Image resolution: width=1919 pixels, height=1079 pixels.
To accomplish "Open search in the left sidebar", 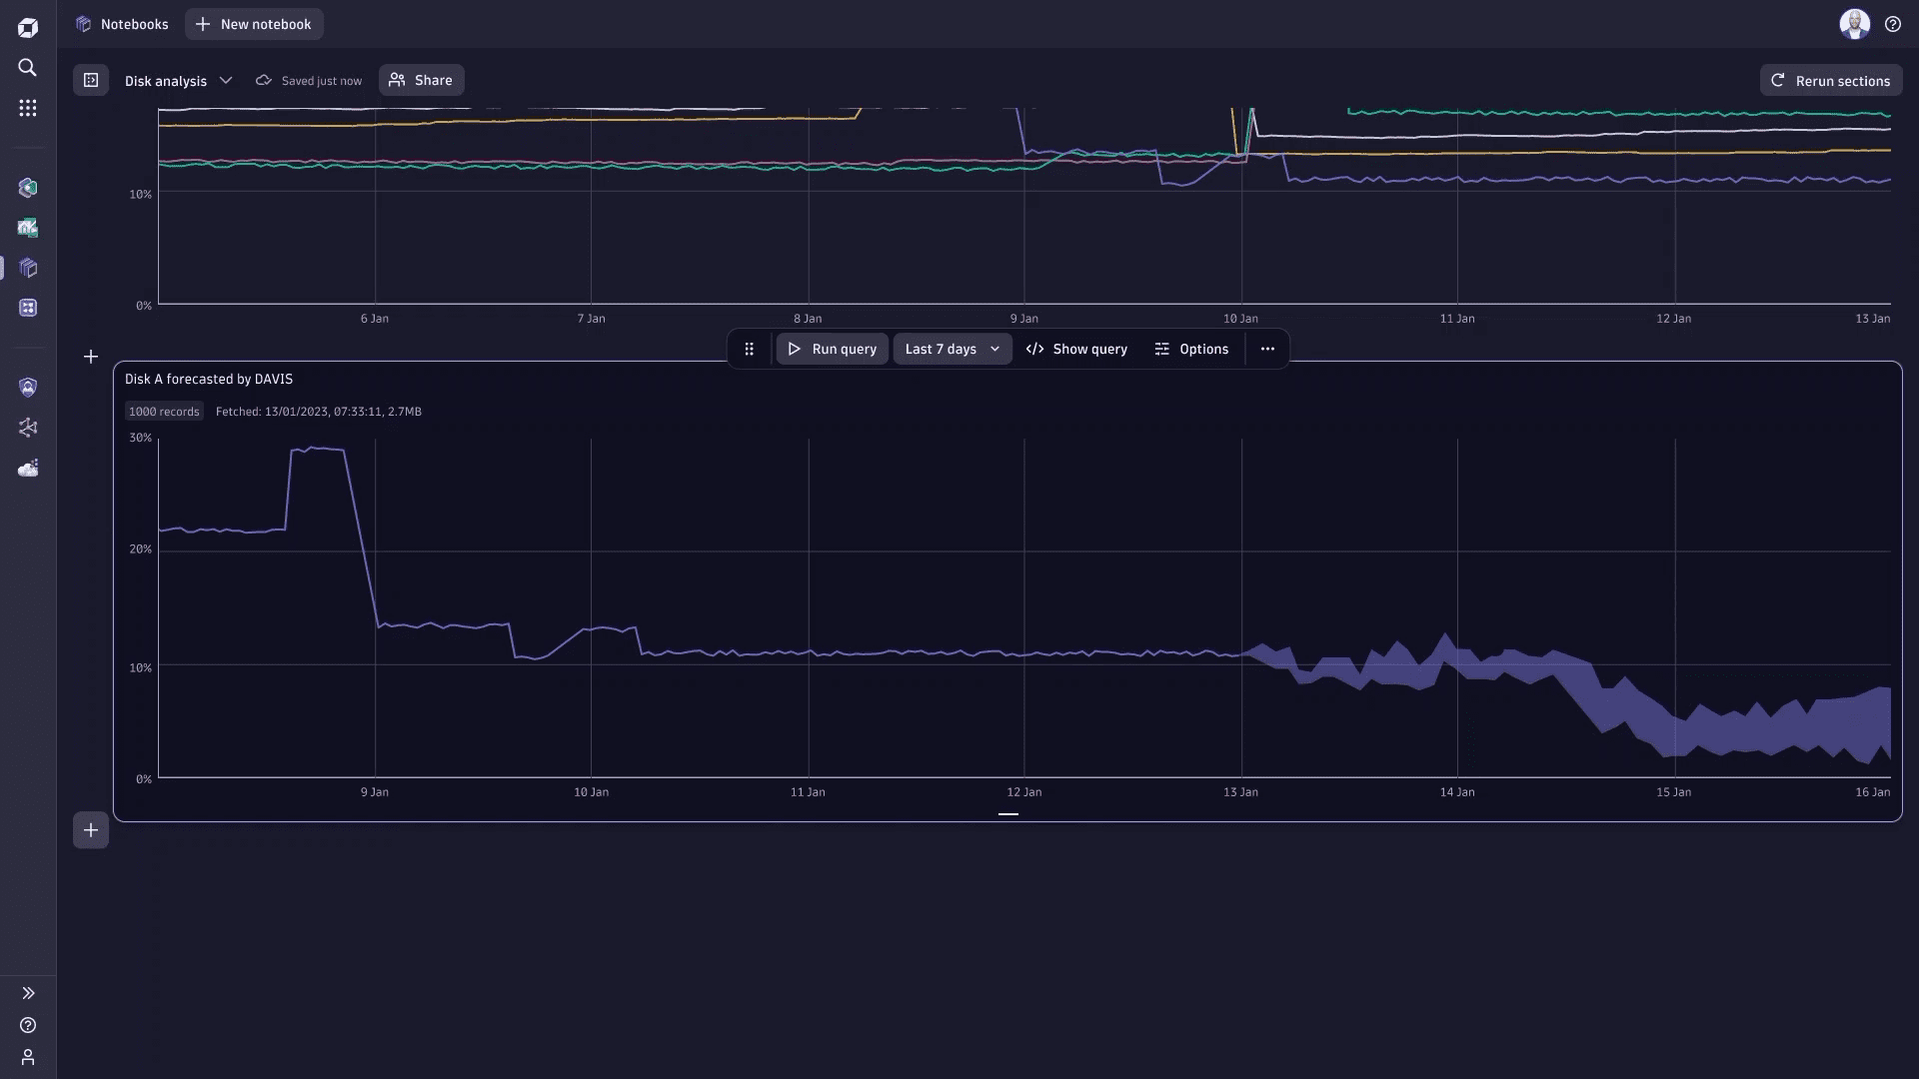I will (x=27, y=68).
